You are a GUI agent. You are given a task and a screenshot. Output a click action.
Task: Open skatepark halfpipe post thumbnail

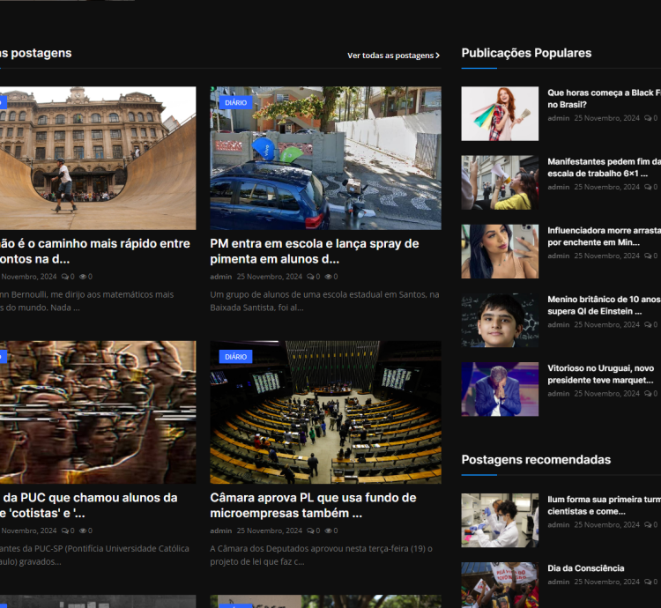(x=98, y=158)
